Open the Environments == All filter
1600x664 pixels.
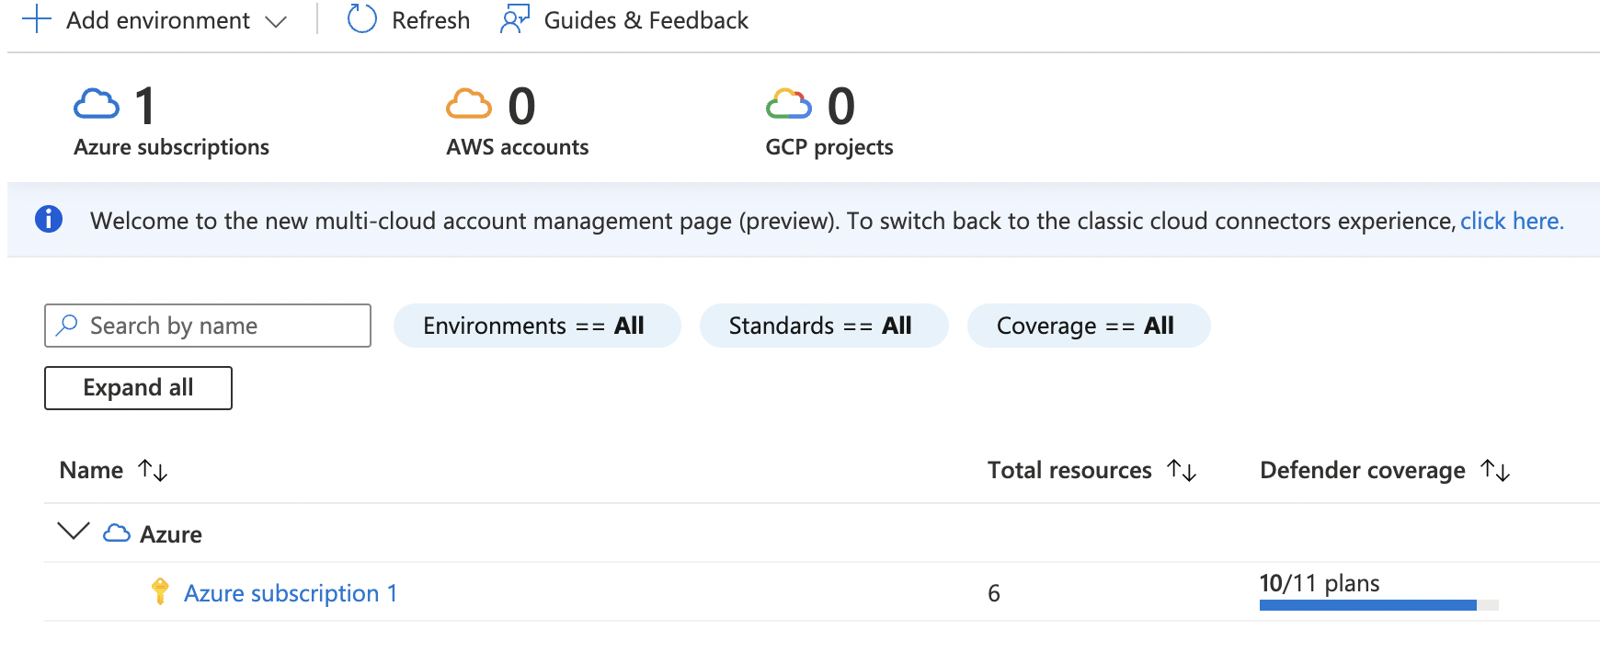tap(537, 326)
